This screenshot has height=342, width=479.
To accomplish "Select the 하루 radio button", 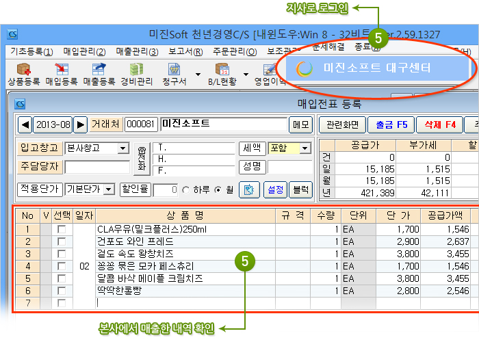I will [x=185, y=190].
